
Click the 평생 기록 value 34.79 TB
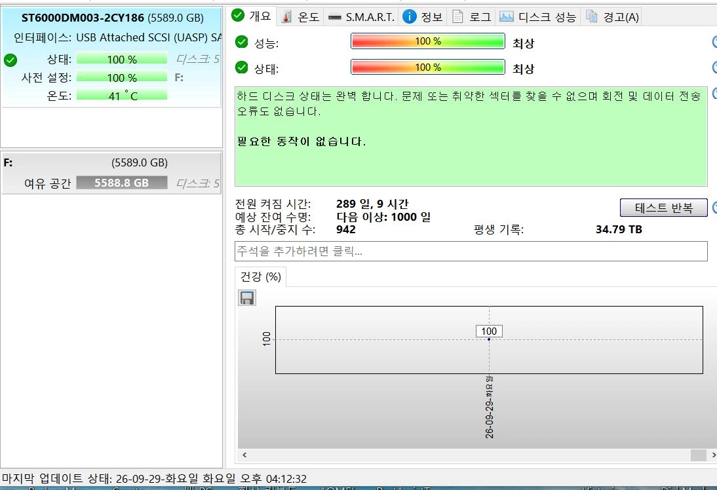pyautogui.click(x=619, y=229)
